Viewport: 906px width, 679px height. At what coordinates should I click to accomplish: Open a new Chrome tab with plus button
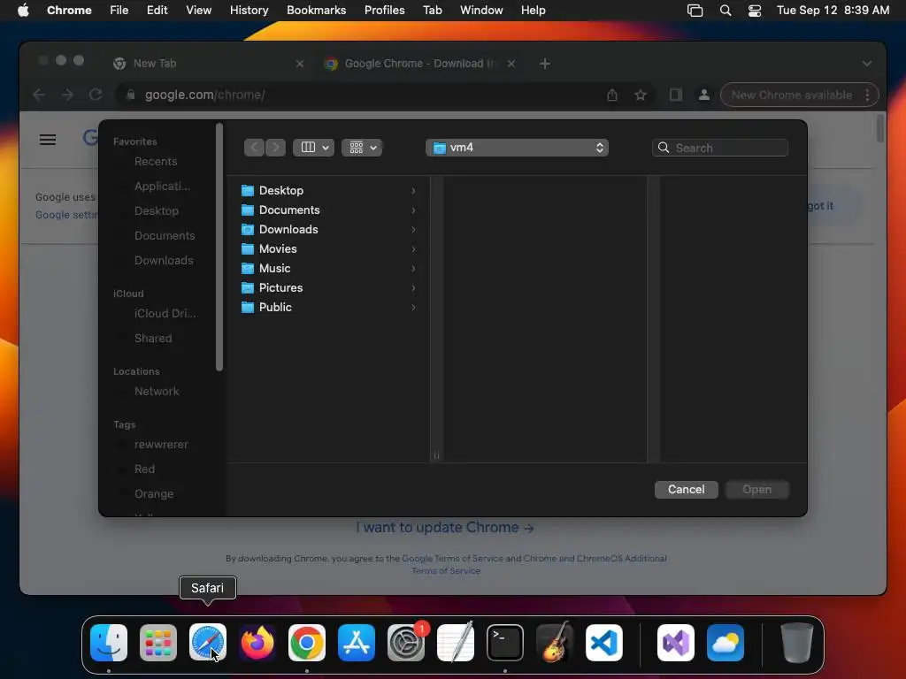point(545,64)
